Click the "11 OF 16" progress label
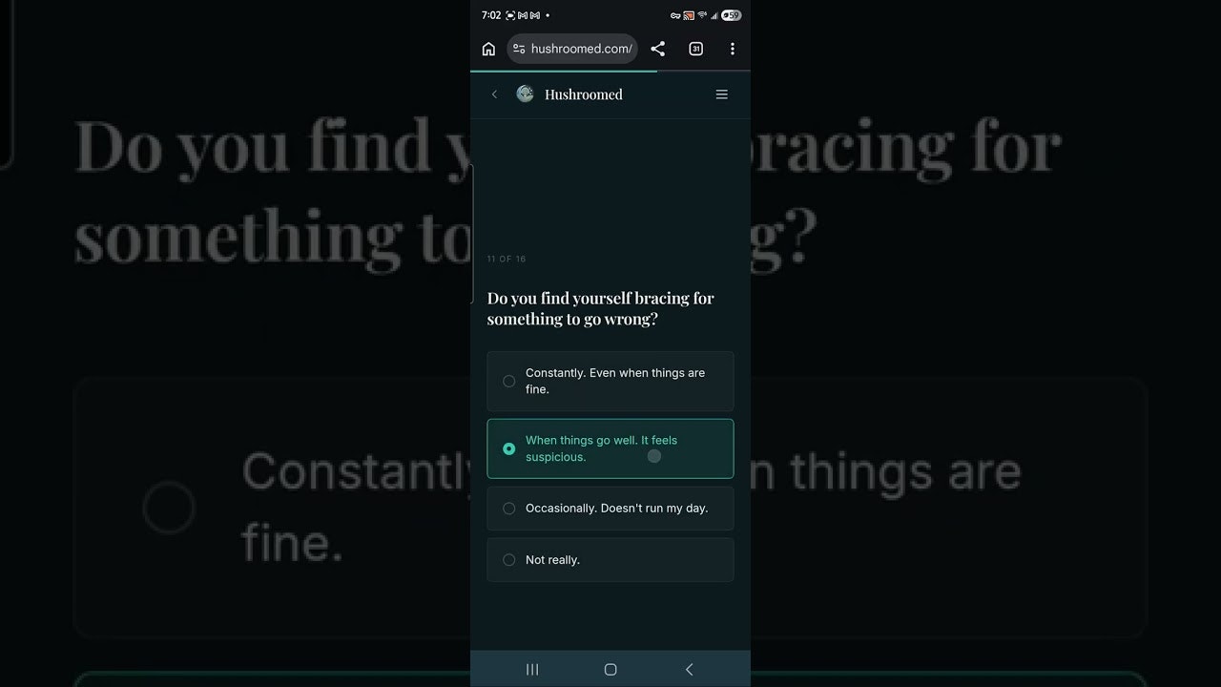Screen dimensions: 1221x687 tap(507, 260)
